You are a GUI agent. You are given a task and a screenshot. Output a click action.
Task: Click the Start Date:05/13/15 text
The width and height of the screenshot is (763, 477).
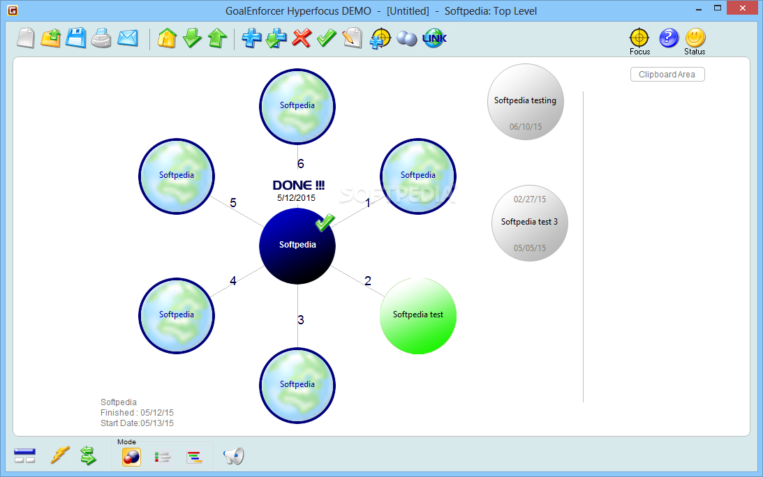click(x=138, y=423)
